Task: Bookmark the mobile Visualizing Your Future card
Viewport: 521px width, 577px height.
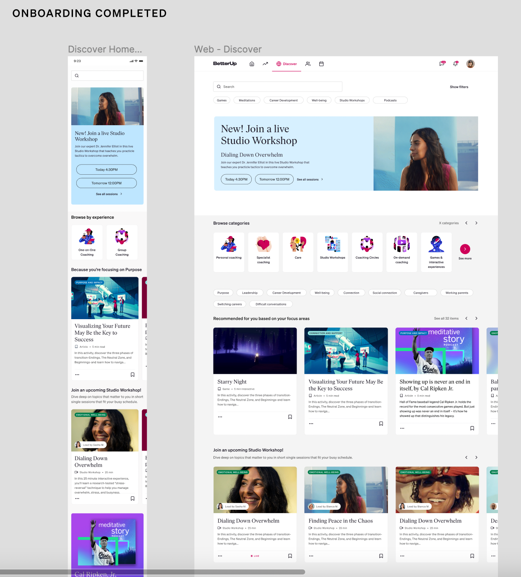Action: click(133, 375)
